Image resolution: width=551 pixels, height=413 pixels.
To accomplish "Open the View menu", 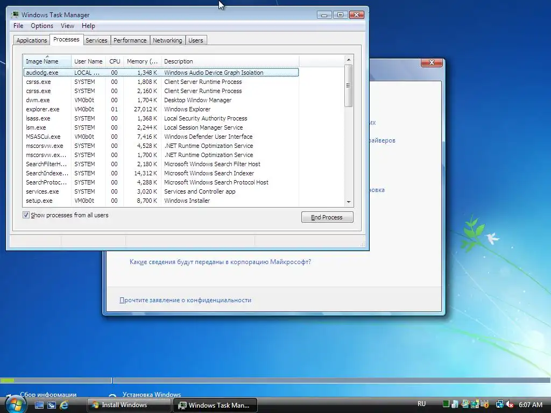I will [67, 26].
